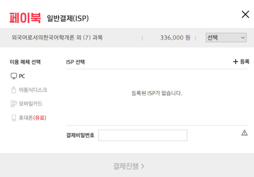
Task: Choose 모바일카드 medium option
Action: (26, 104)
